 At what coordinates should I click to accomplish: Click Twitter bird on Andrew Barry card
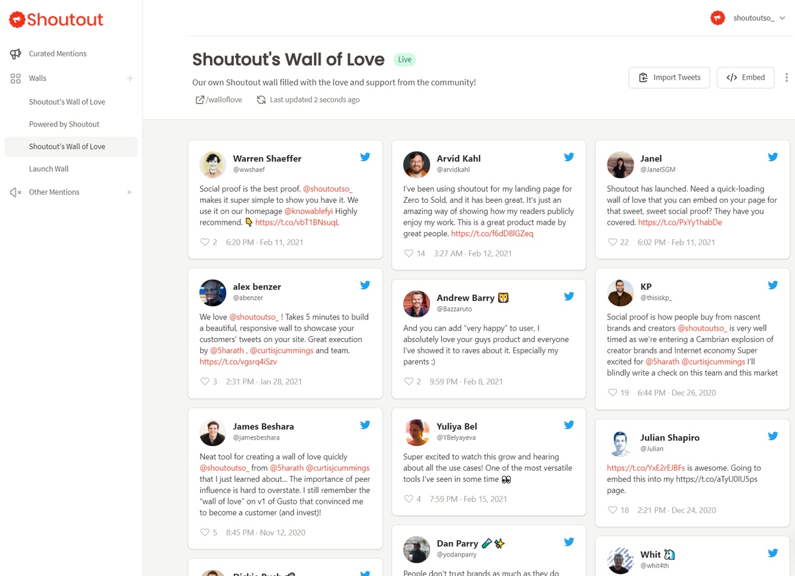tap(569, 296)
